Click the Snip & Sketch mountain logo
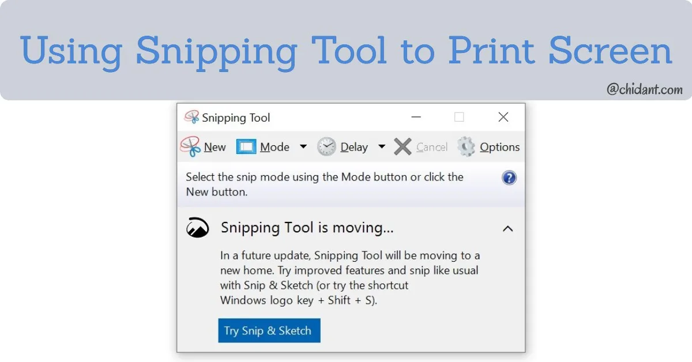 tap(197, 228)
